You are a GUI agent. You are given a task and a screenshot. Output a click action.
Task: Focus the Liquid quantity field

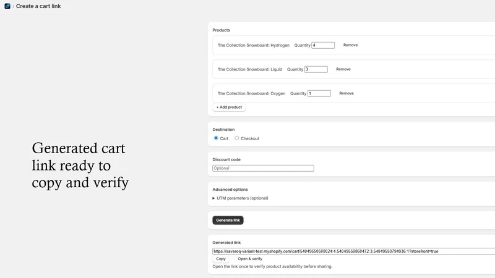coord(316,69)
